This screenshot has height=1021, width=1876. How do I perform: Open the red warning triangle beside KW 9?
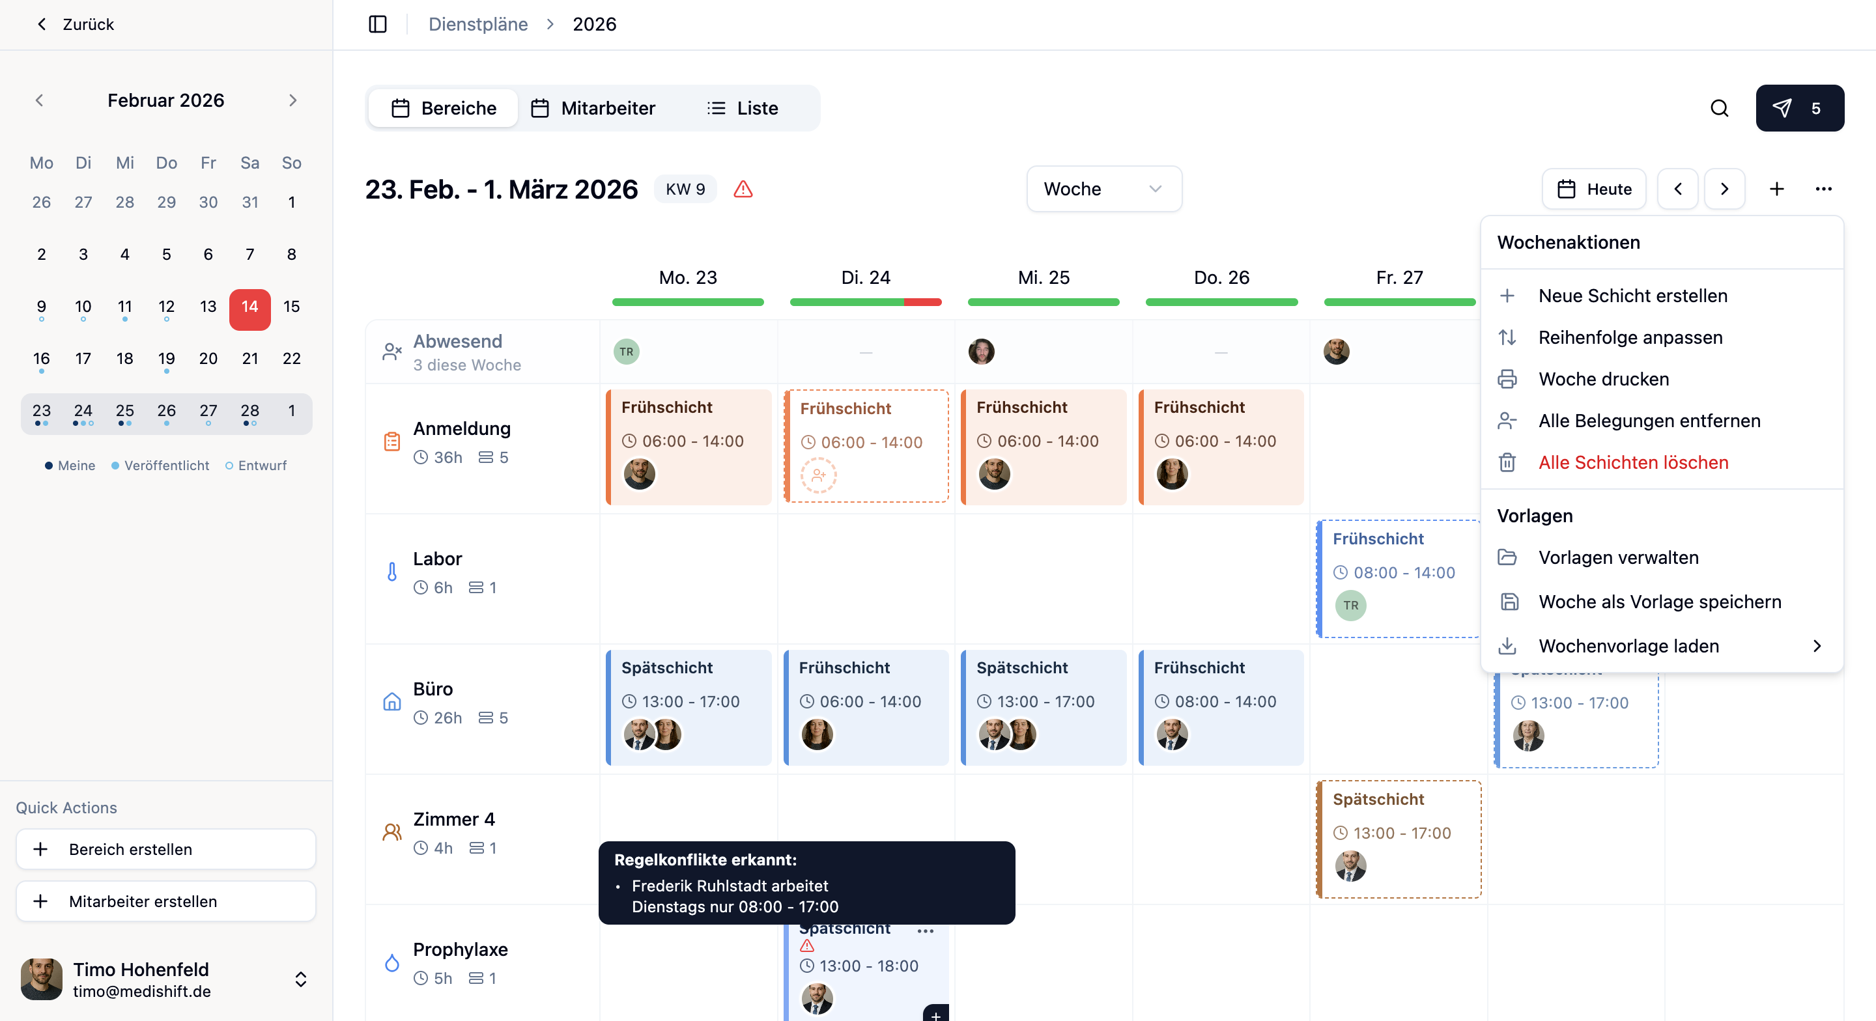(x=743, y=189)
